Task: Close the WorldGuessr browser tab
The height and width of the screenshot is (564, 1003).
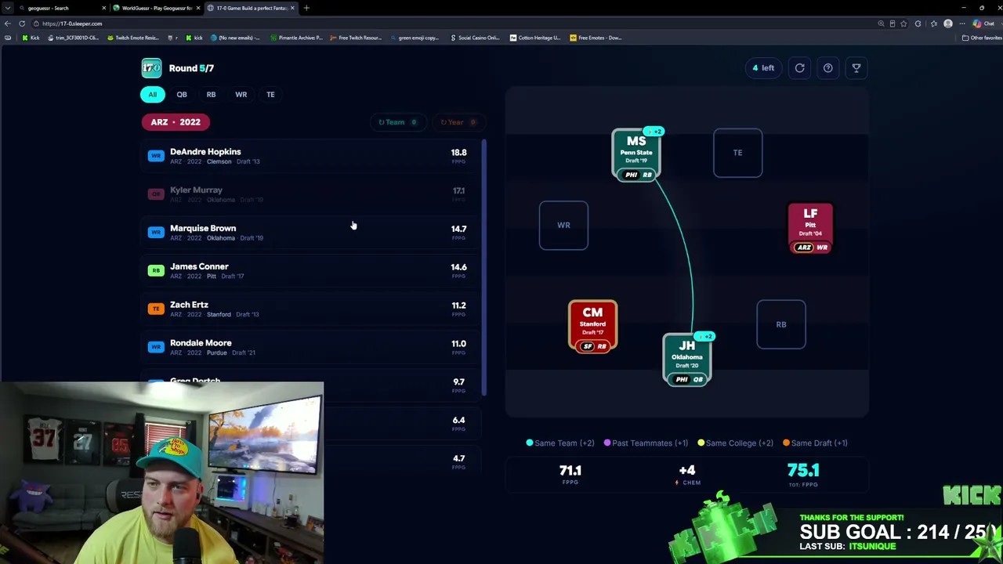Action: pos(198,8)
